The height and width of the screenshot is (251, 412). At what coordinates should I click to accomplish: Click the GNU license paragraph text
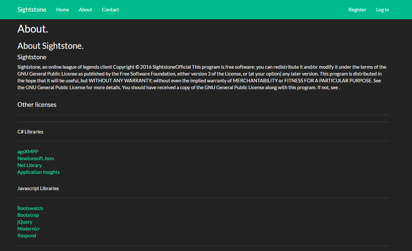[x=202, y=77]
